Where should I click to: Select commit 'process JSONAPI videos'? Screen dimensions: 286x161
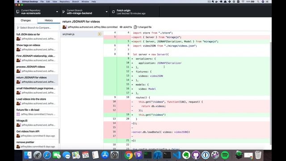pos(37,69)
